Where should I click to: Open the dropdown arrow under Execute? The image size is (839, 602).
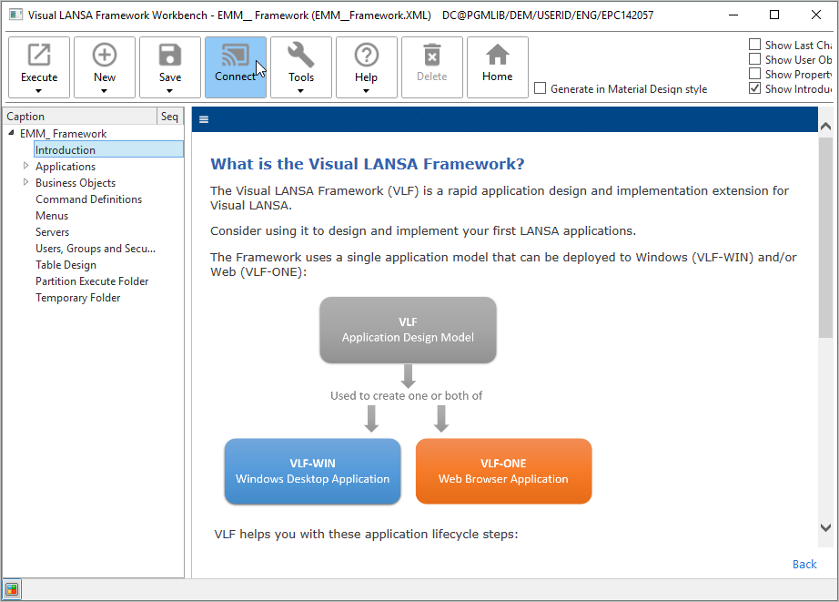[38, 91]
